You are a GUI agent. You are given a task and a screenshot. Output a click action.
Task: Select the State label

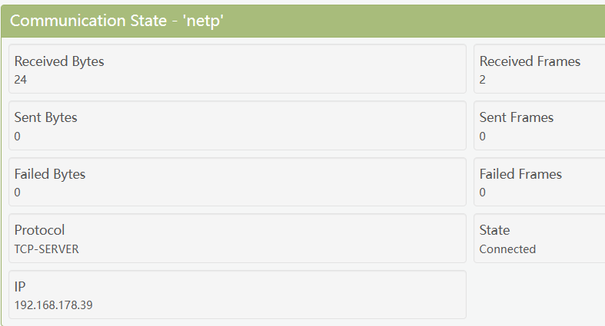[x=494, y=230]
